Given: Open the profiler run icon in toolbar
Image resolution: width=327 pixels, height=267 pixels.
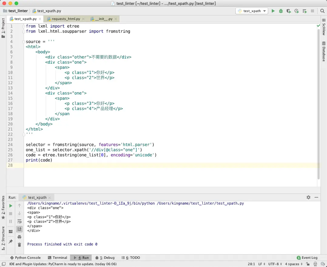Looking at the screenshot, I should click(297, 11).
